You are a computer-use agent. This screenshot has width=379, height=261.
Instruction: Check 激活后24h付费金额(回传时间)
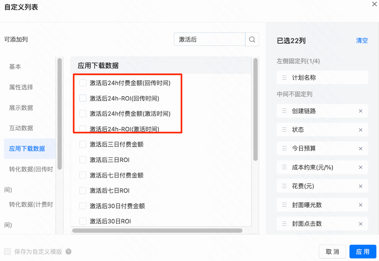tap(83, 83)
